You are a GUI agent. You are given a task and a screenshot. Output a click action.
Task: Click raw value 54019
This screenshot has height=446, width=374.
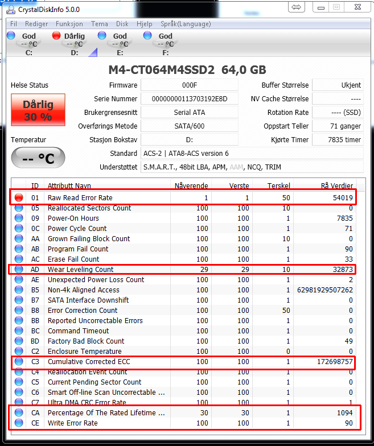click(x=343, y=198)
